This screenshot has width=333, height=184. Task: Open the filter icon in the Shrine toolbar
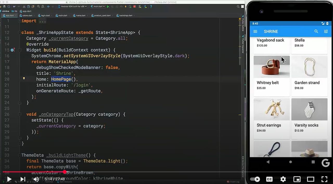point(326,31)
